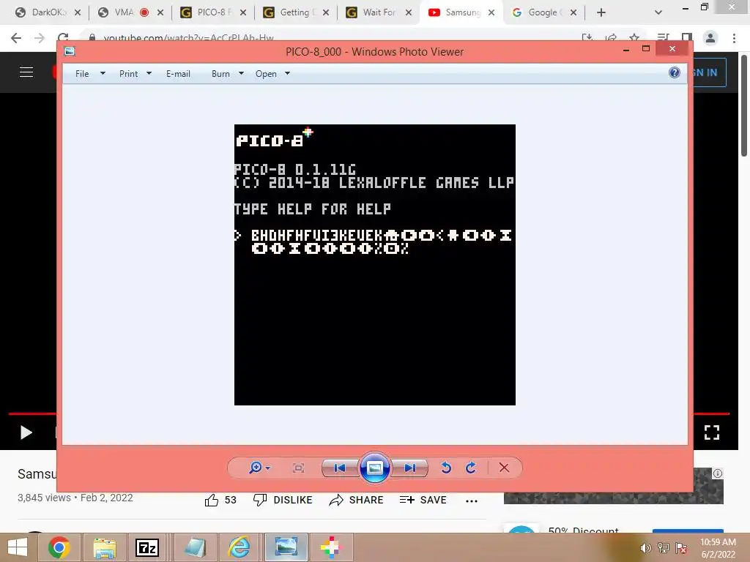Click E-mail in Photo Viewer toolbar
The image size is (750, 562).
178,74
